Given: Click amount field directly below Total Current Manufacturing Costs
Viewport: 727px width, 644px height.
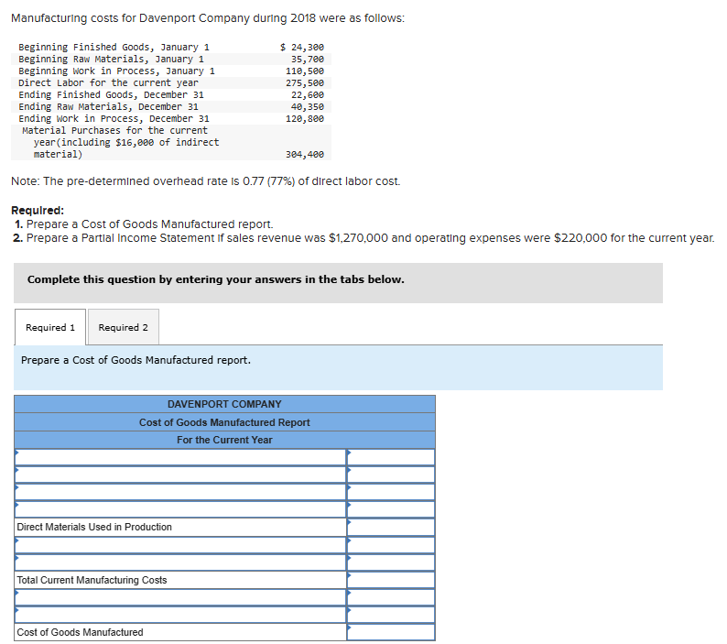Looking at the screenshot, I should coord(391,597).
